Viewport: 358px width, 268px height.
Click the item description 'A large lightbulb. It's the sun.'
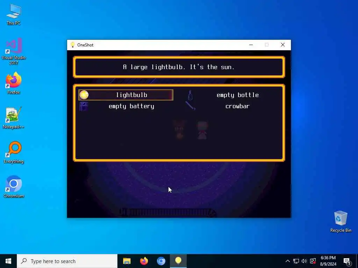[x=179, y=67]
